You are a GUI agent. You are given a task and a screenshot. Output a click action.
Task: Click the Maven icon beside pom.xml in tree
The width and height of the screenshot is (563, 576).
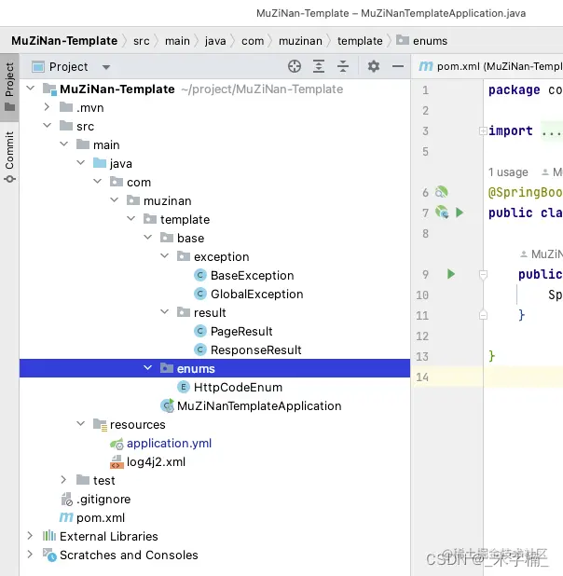point(66,517)
